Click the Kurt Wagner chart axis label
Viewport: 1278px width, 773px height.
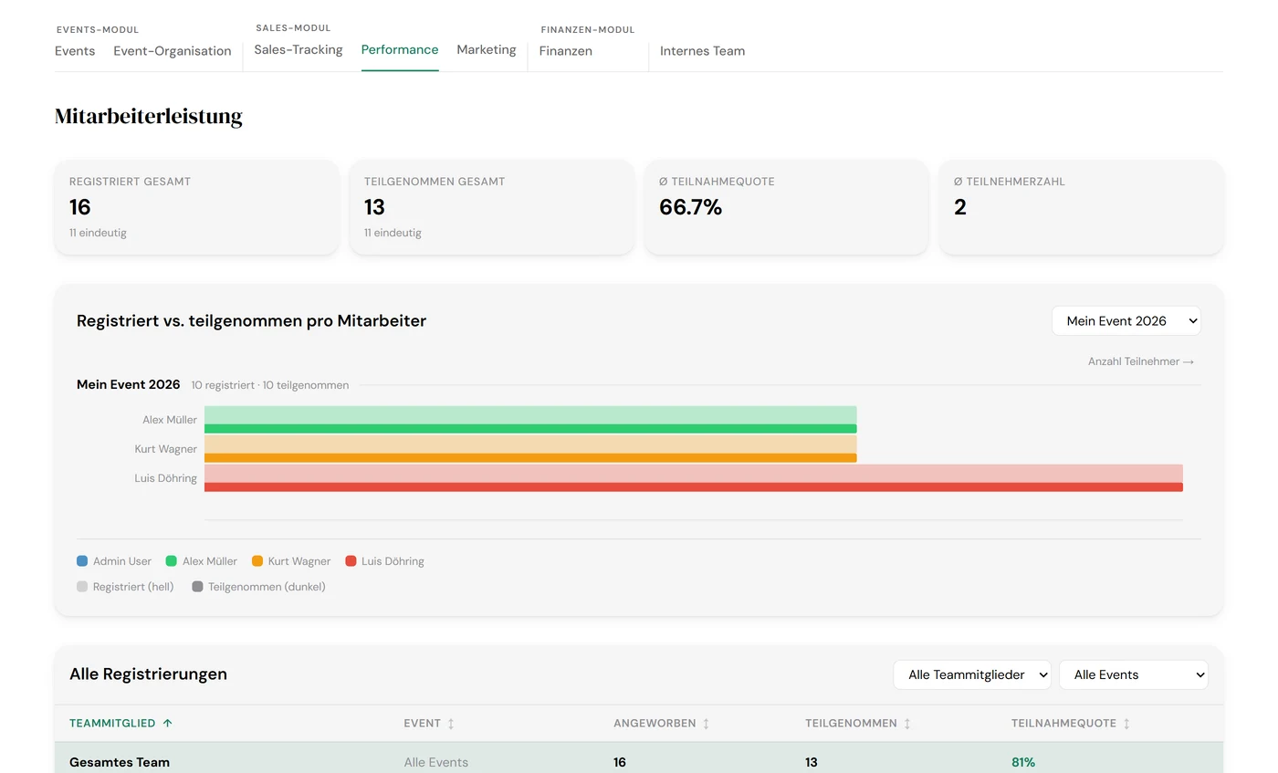pyautogui.click(x=165, y=449)
